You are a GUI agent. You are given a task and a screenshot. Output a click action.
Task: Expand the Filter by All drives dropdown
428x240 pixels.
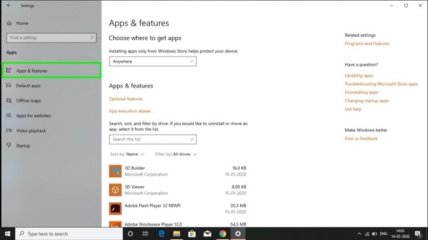(176, 155)
